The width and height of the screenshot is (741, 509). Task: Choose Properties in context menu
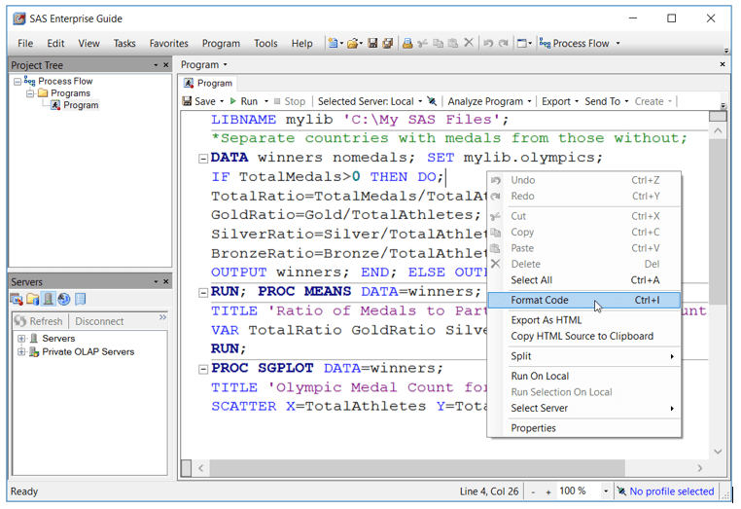584,428
